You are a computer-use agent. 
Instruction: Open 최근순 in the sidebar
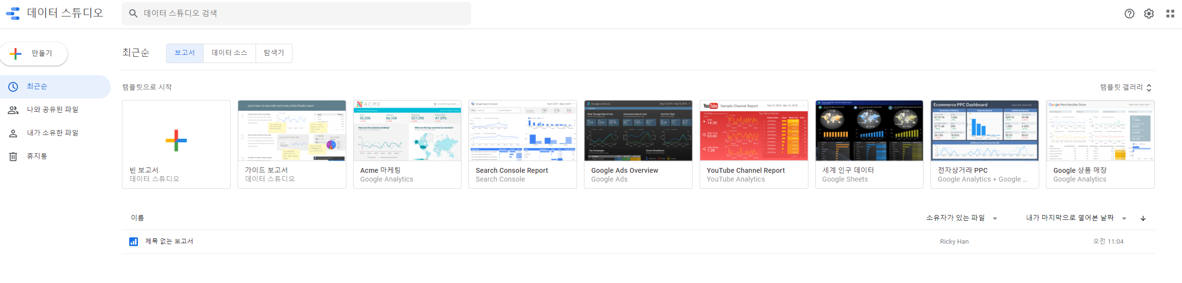point(55,87)
